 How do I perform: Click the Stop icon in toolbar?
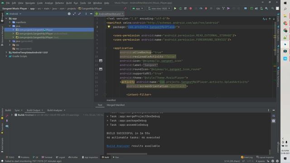pyautogui.click(x=211, y=9)
